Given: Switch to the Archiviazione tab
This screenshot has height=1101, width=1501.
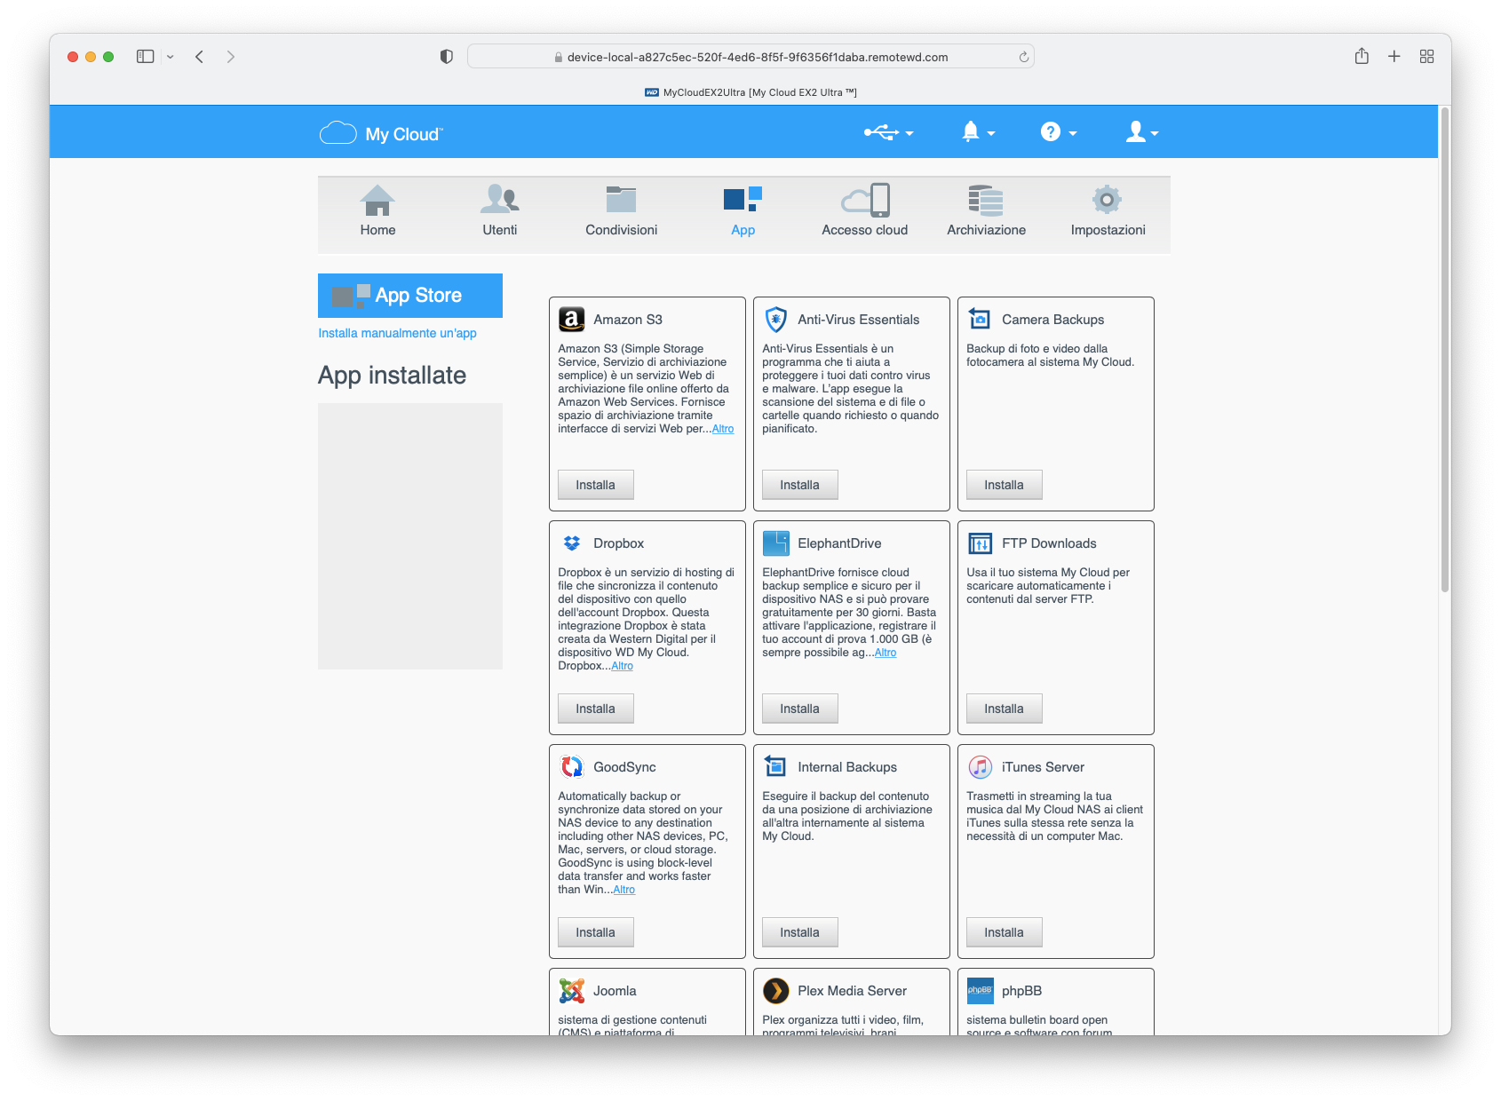Looking at the screenshot, I should click(987, 230).
